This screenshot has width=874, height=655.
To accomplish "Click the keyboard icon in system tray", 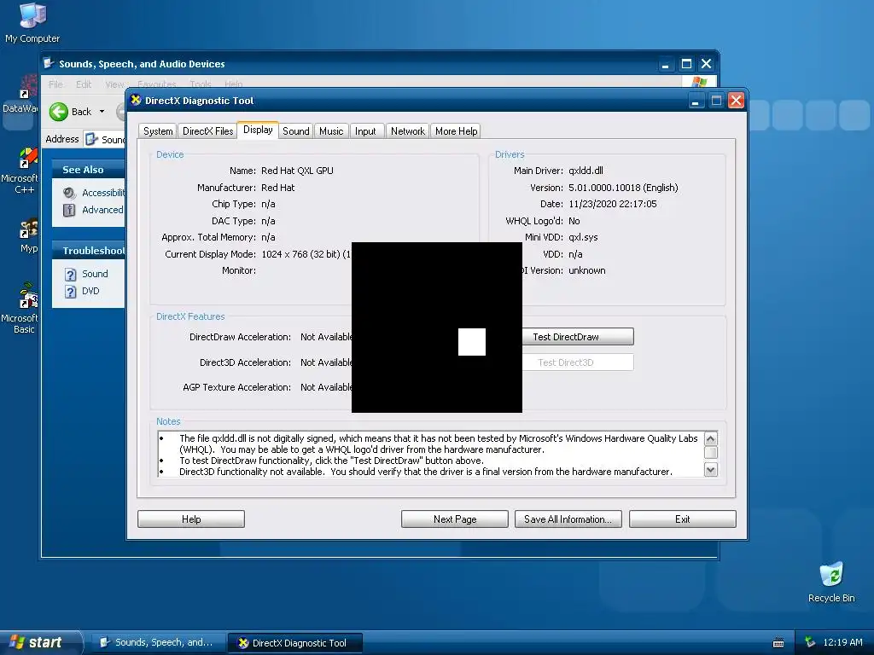I will [778, 643].
